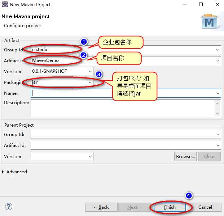224x216 pixels.
Task: Click the Finish button
Action: 170,207
